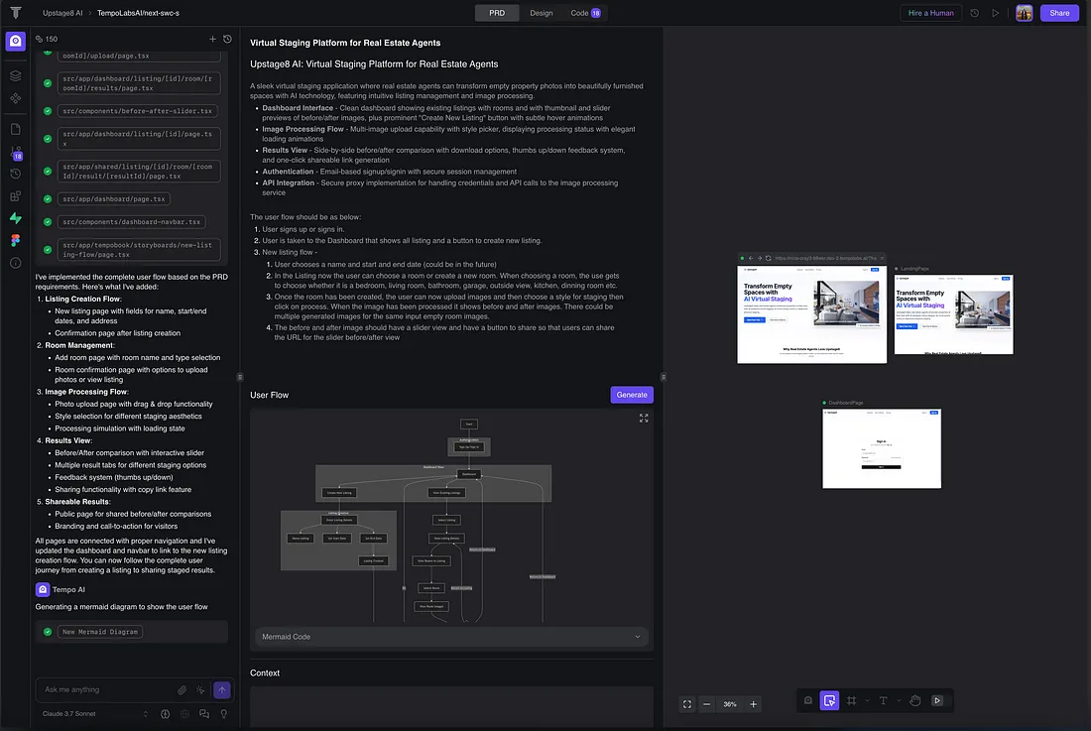The height and width of the screenshot is (731, 1091).
Task: Click the Hire a Human button
Action: click(x=930, y=13)
